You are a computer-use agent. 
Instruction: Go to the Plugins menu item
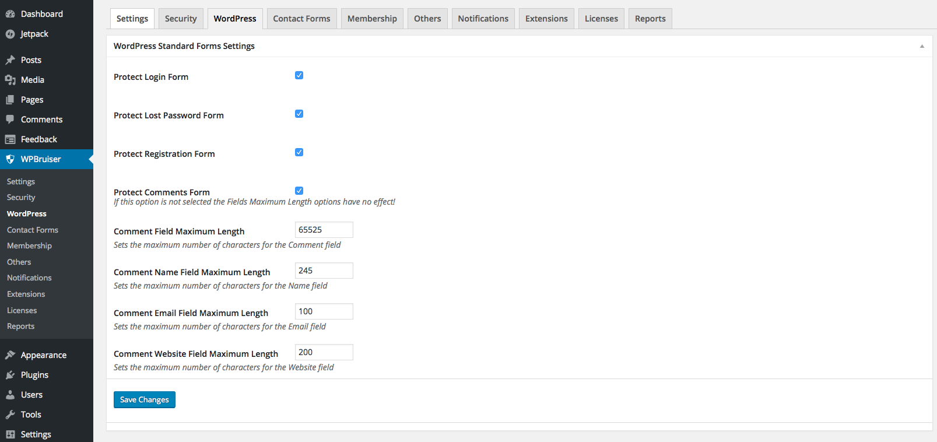[x=47, y=375]
